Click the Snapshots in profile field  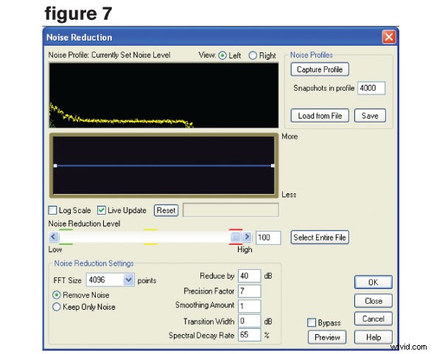tap(371, 88)
